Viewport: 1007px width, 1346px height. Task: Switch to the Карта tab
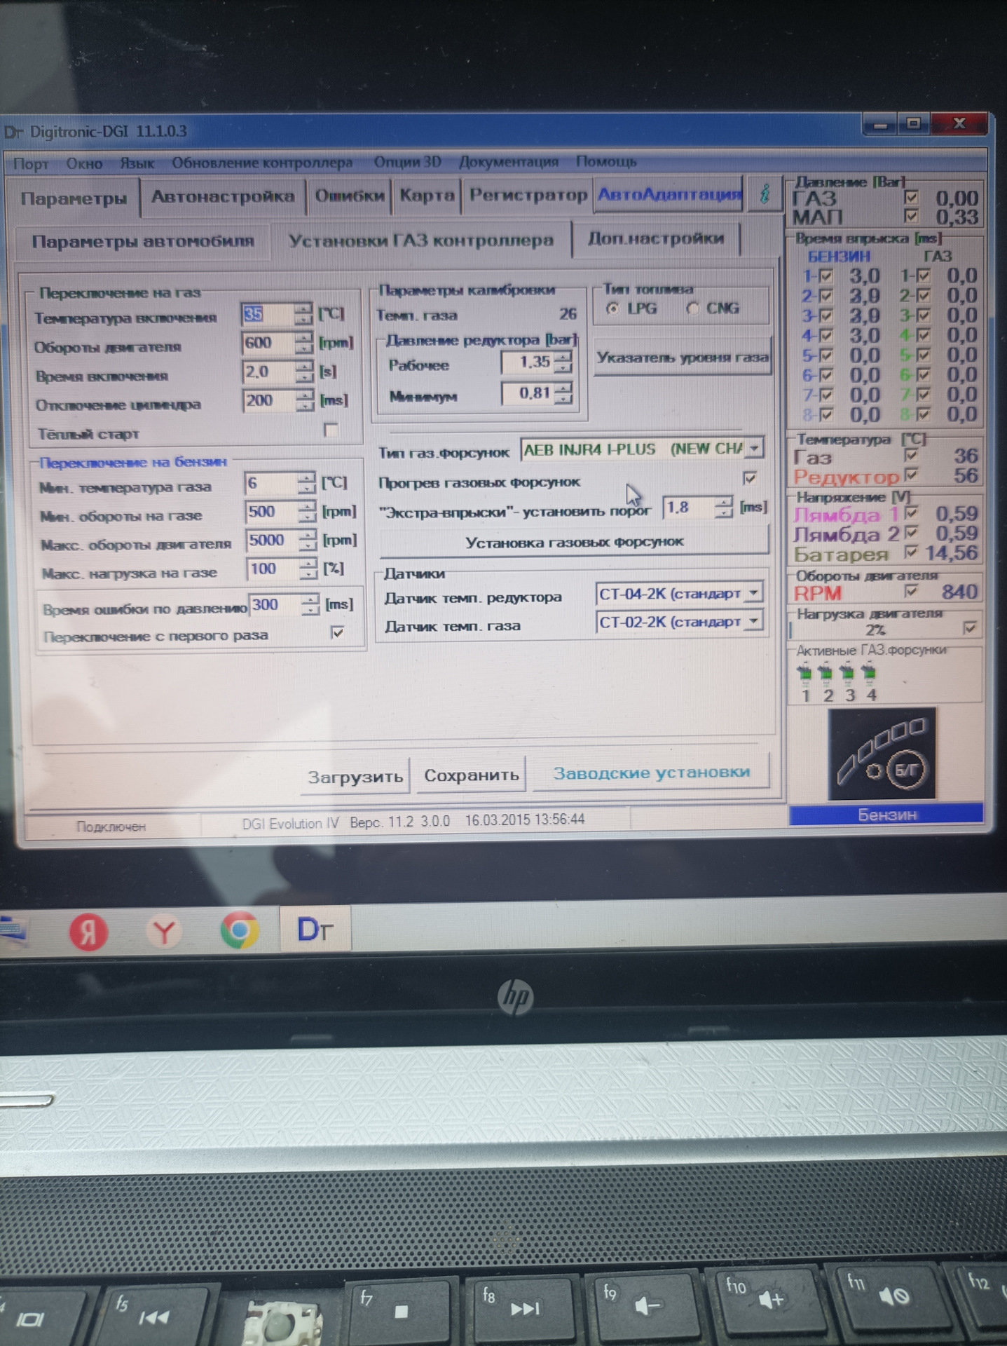click(x=427, y=195)
